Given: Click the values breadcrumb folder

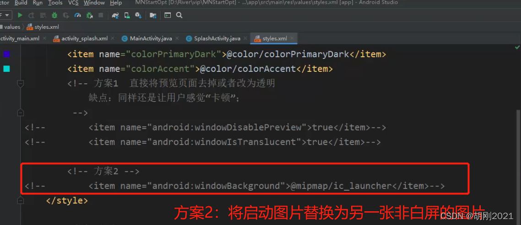Looking at the screenshot, I should tap(10, 27).
